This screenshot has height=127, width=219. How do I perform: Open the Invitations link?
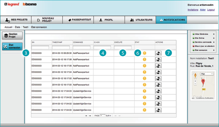(x=193, y=10)
